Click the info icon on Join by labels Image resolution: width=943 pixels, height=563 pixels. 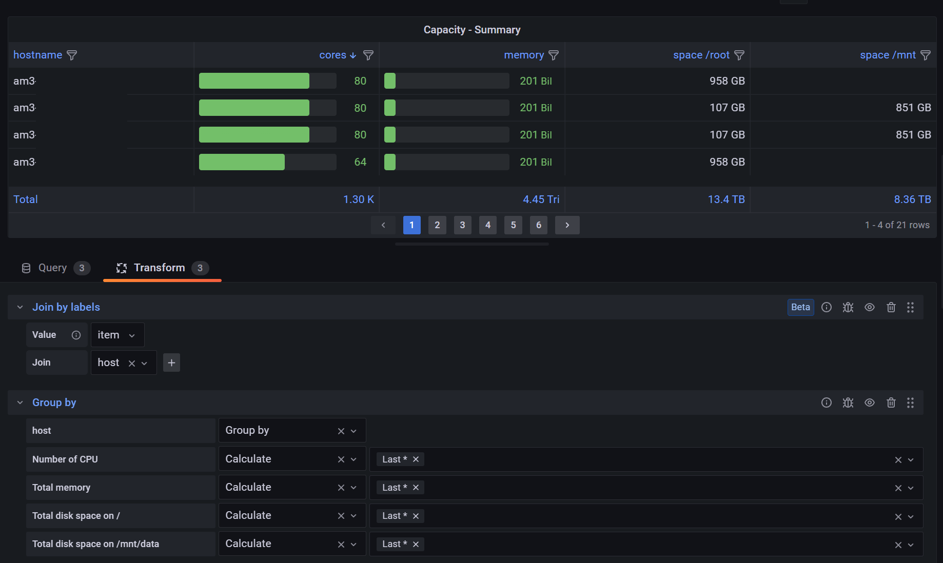point(826,307)
